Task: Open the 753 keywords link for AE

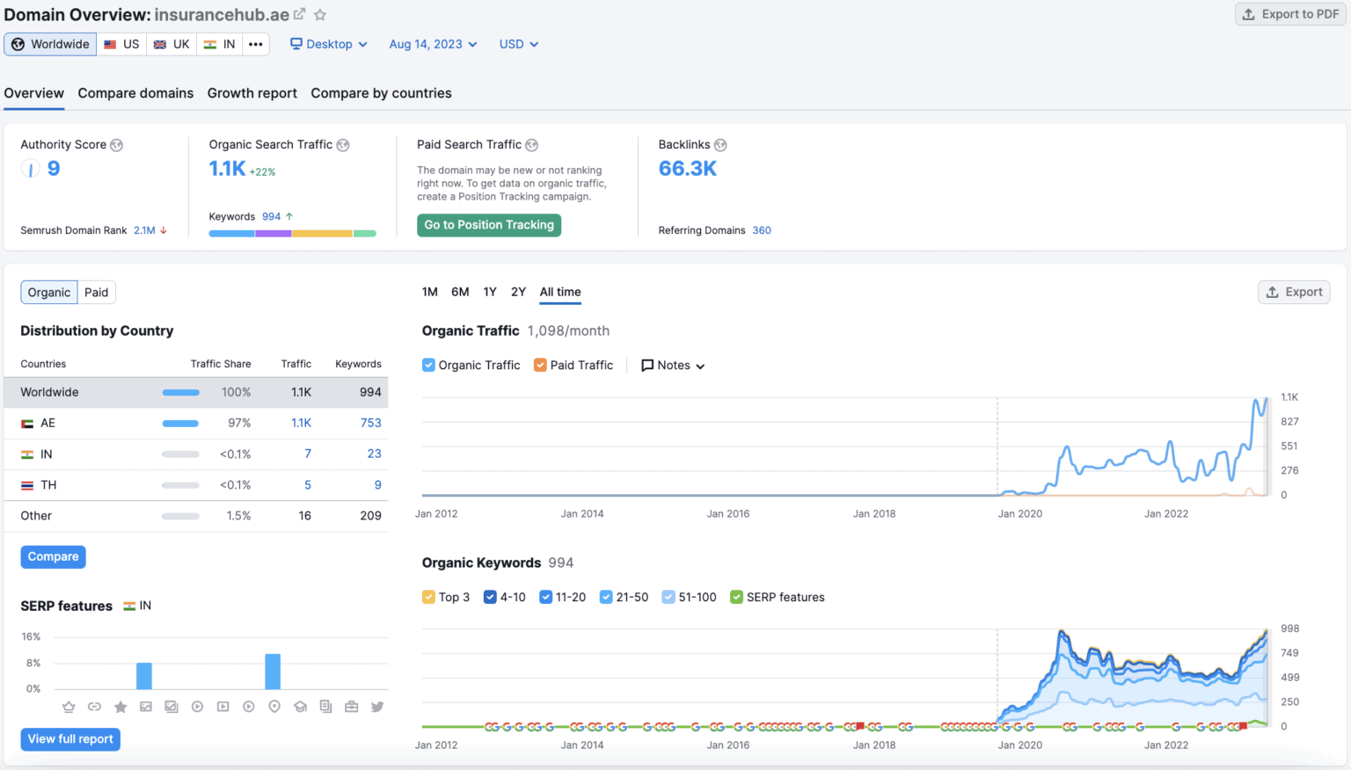Action: pyautogui.click(x=370, y=423)
